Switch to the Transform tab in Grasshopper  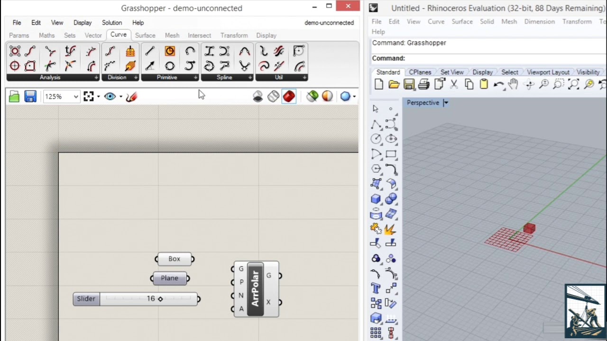pyautogui.click(x=234, y=36)
